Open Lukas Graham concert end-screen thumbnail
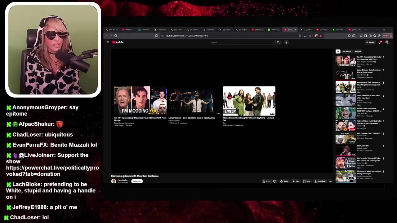 [x=195, y=101]
